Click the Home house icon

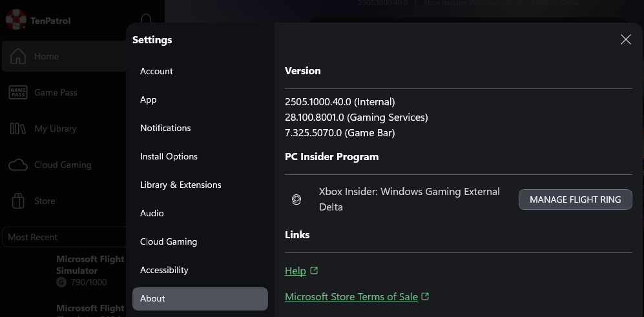coord(18,56)
